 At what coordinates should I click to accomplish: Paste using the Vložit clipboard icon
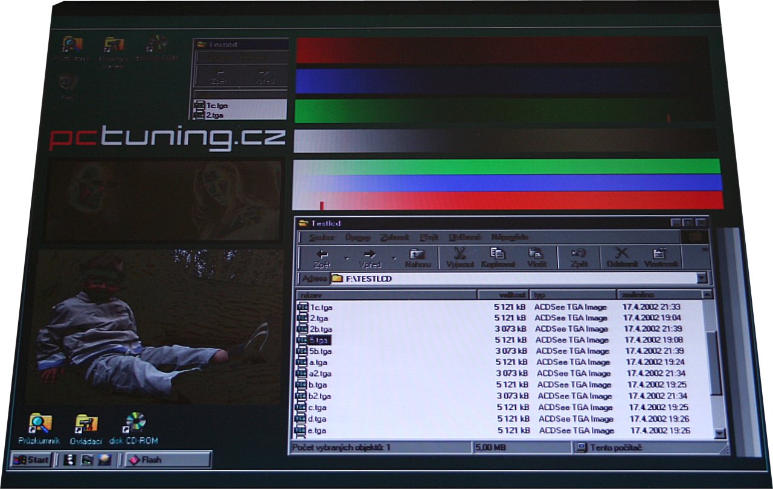pyautogui.click(x=536, y=258)
